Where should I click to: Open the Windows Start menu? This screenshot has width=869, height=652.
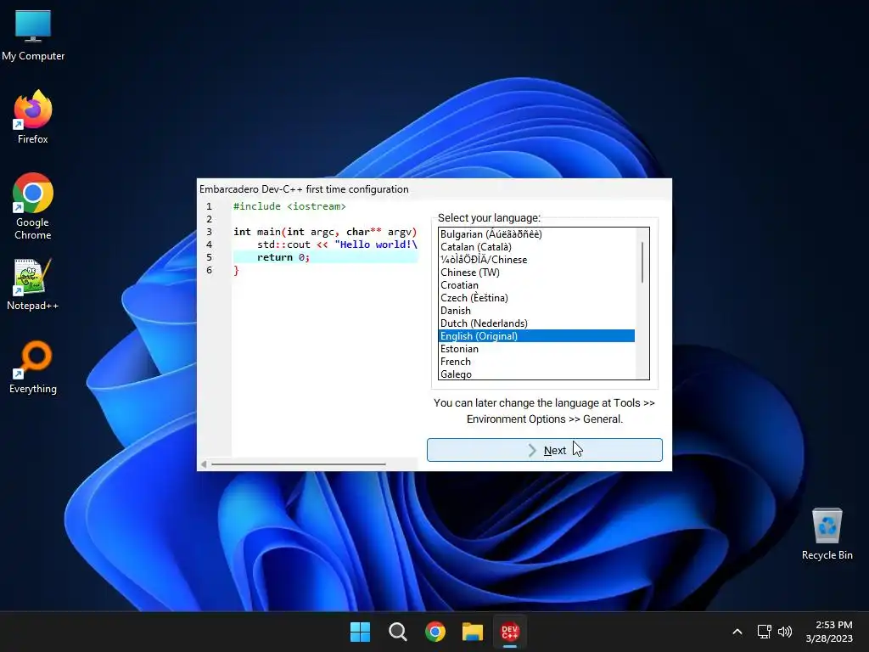click(x=360, y=632)
